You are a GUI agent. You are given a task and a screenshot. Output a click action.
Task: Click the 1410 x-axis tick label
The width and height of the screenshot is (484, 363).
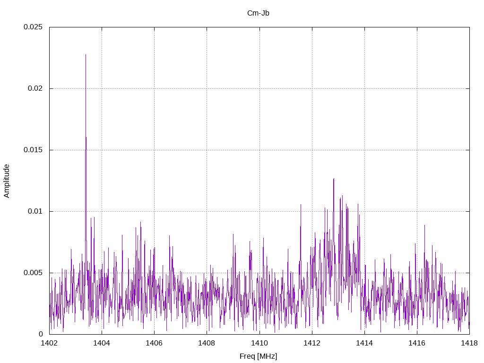[x=259, y=343]
